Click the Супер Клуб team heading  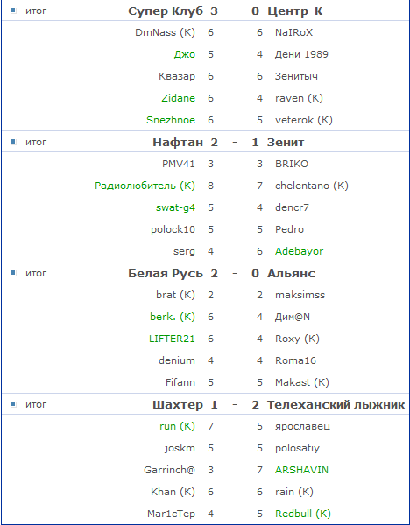click(x=166, y=11)
